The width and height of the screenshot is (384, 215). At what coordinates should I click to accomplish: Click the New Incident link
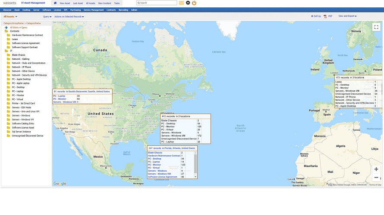click(x=104, y=3)
